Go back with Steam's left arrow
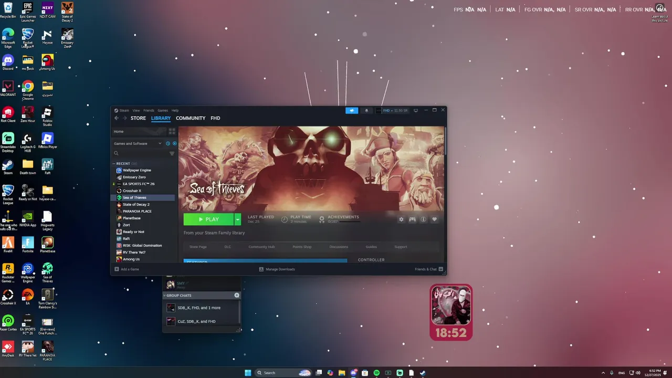Image resolution: width=672 pixels, height=378 pixels. tap(117, 118)
